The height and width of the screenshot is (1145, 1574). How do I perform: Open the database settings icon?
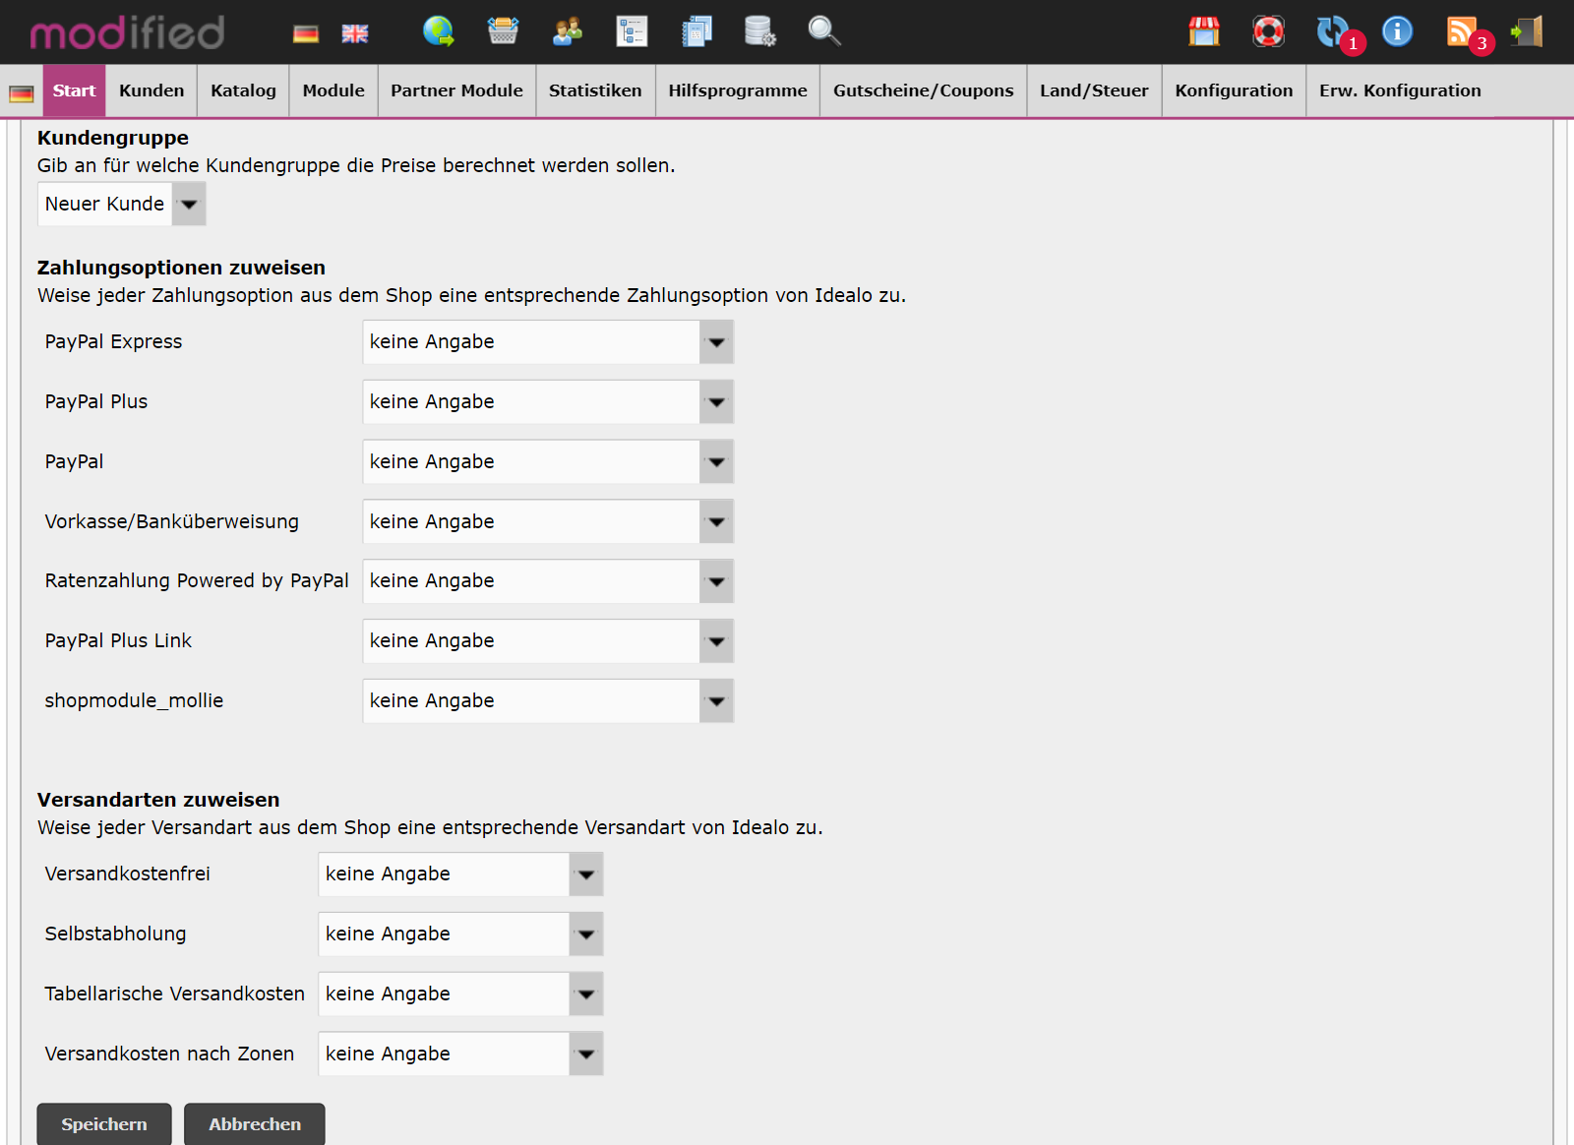coord(759,32)
